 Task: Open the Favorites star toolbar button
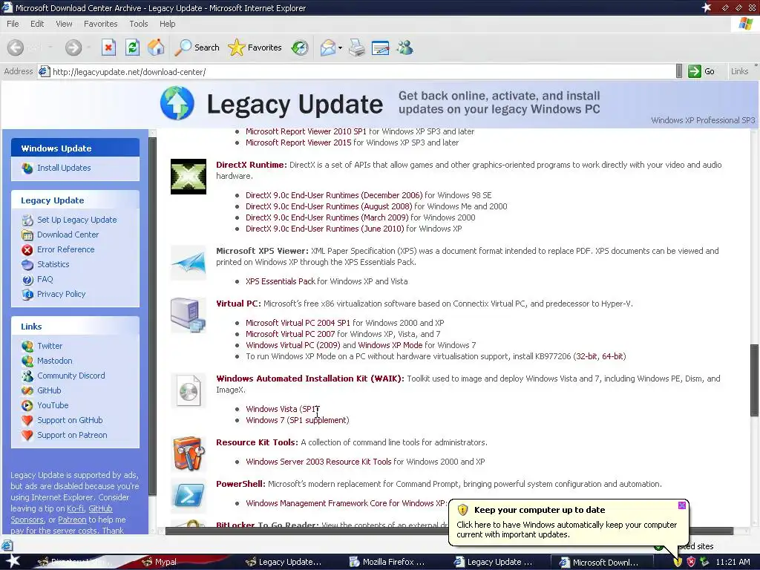tap(255, 47)
